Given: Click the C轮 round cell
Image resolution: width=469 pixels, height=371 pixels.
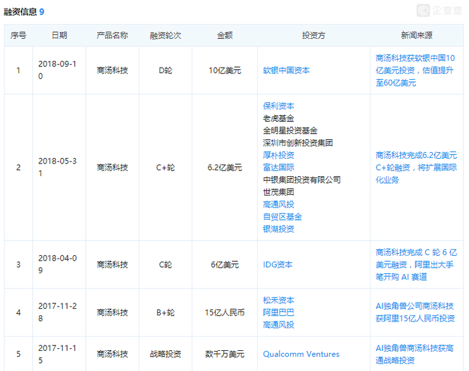Looking at the screenshot, I should pos(165,265).
